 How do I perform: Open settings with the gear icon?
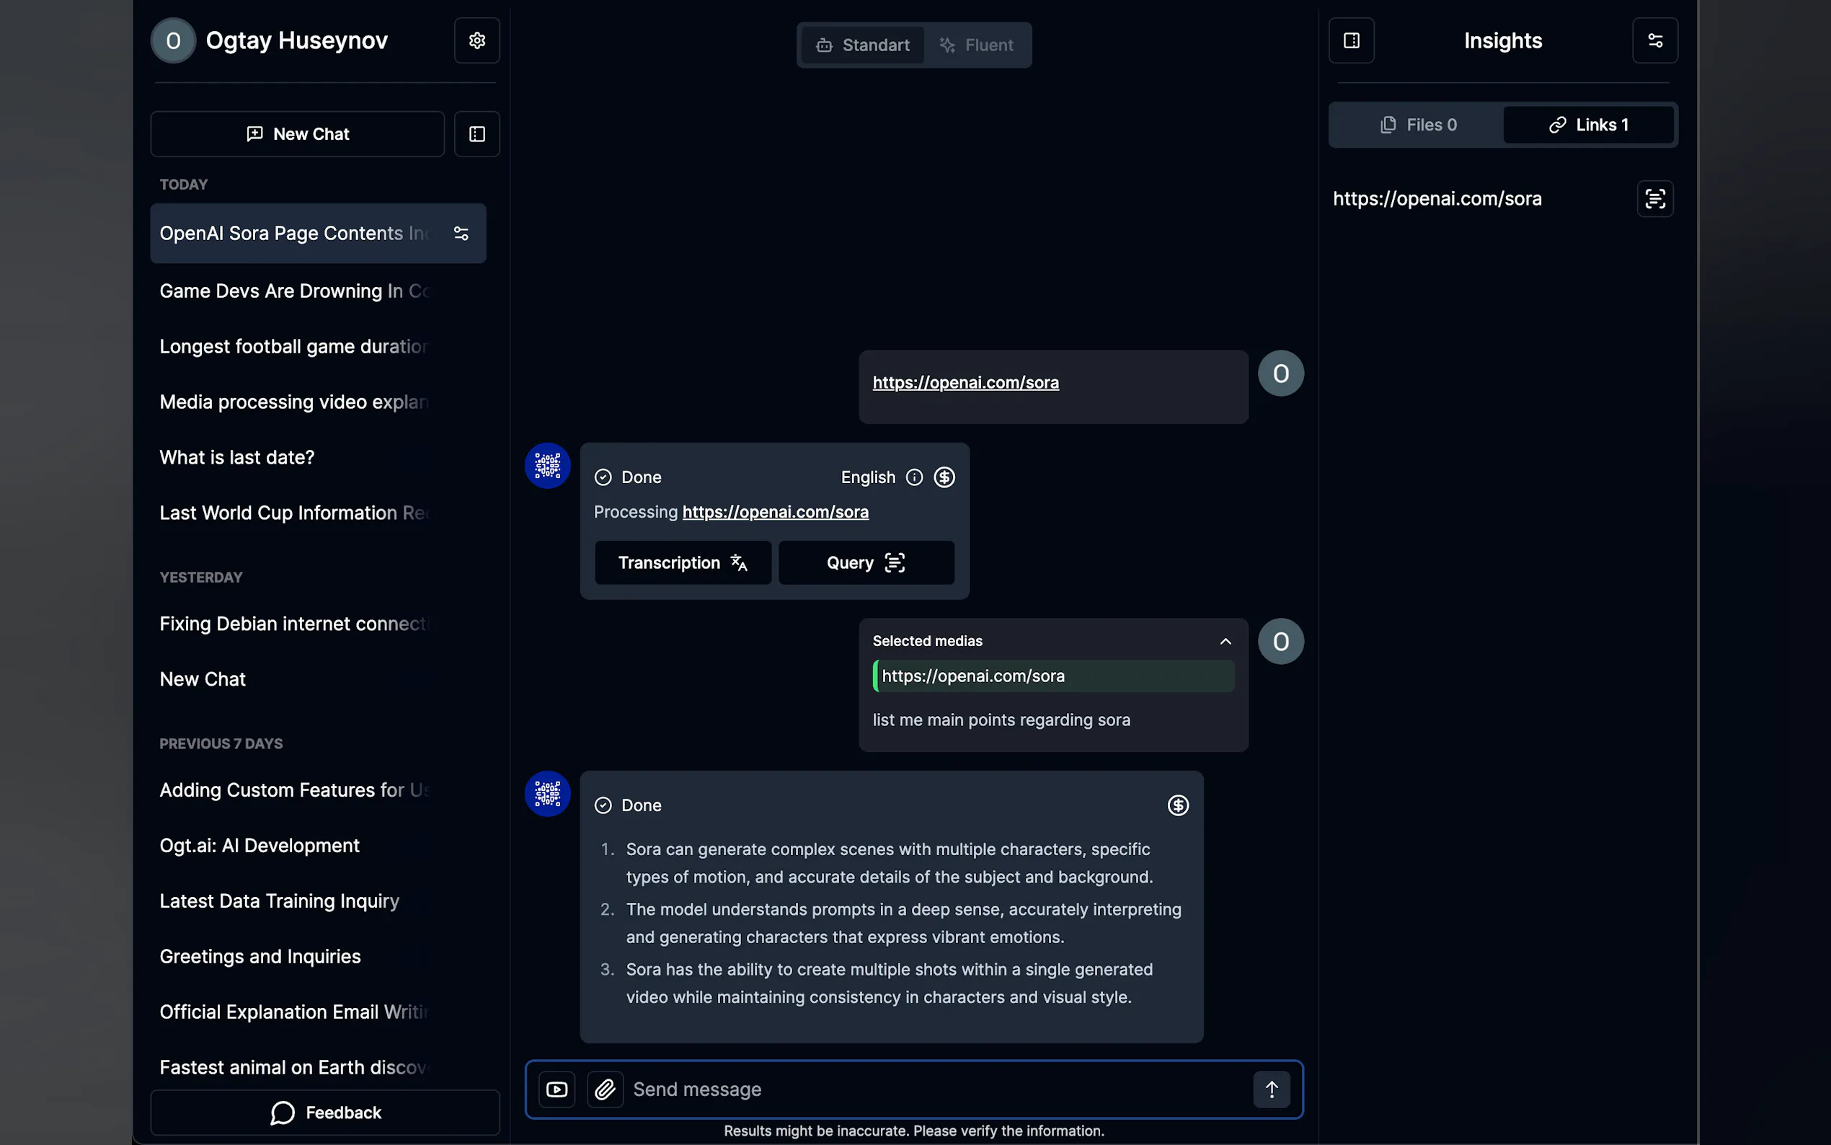[x=477, y=41]
